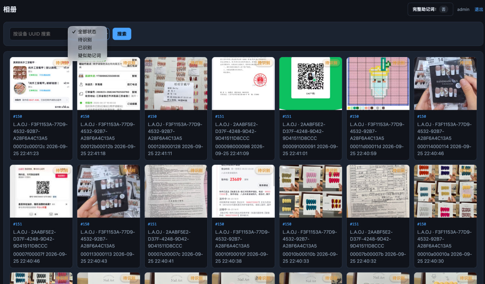The image size is (485, 284).
Task: Click timestamp text 00012c00012c 2026-09-25 22:41:23
Action: (x=40, y=150)
